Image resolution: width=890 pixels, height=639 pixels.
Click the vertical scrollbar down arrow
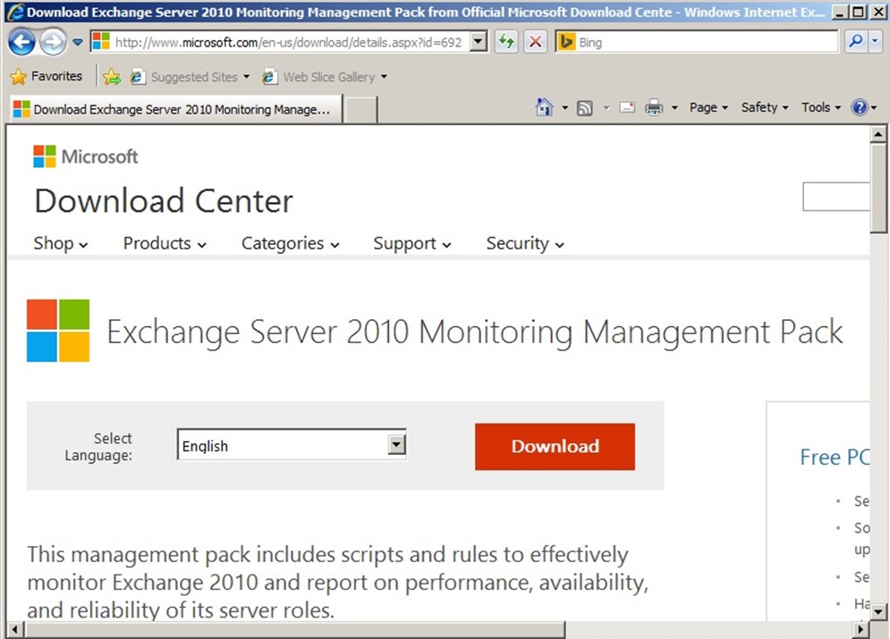tap(877, 611)
